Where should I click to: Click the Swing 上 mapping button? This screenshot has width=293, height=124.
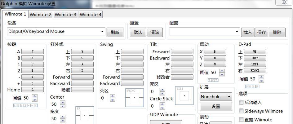[132, 52]
